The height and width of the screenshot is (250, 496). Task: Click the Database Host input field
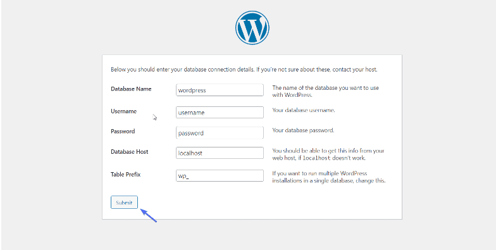[220, 153]
